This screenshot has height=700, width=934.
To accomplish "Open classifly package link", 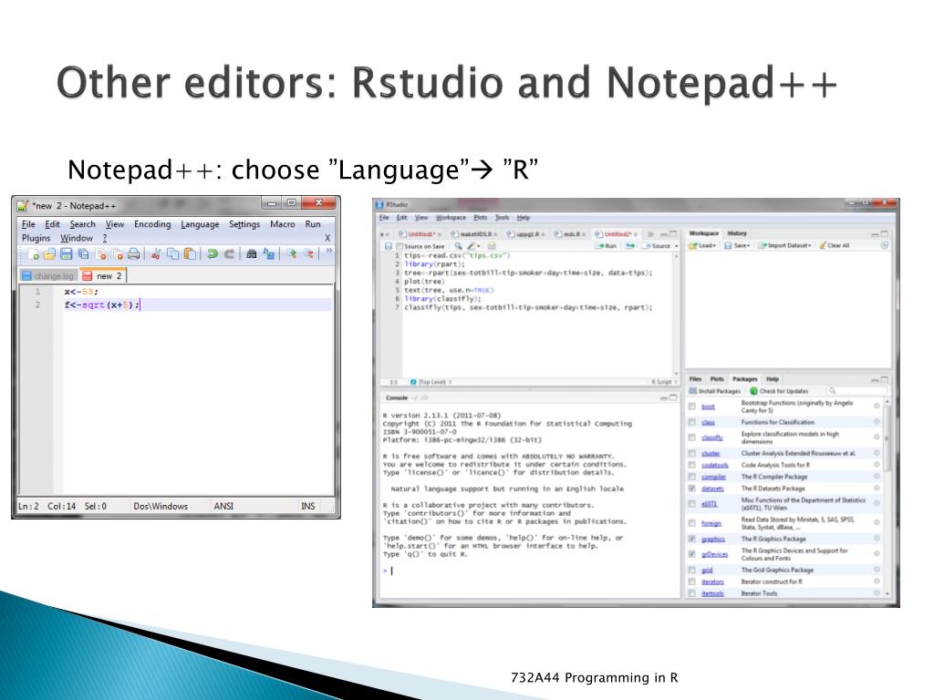I will click(x=711, y=437).
